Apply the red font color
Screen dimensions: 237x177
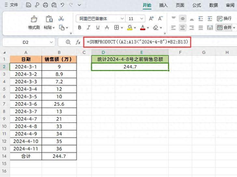pos(143,28)
